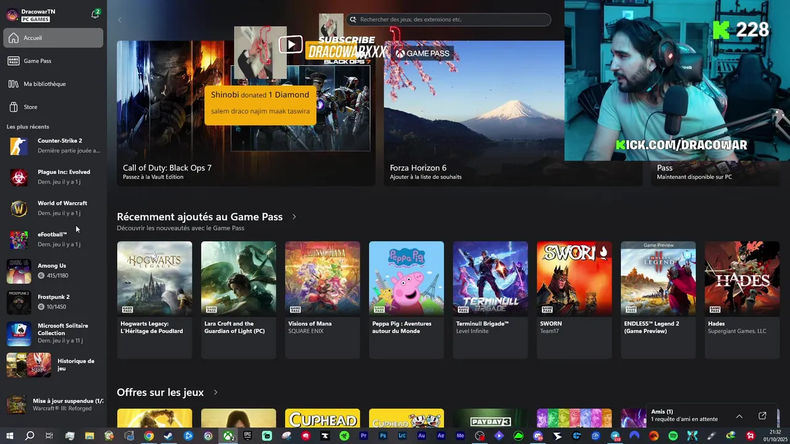Click Ajouter à la liste de souhaits
This screenshot has width=790, height=444.
(426, 177)
